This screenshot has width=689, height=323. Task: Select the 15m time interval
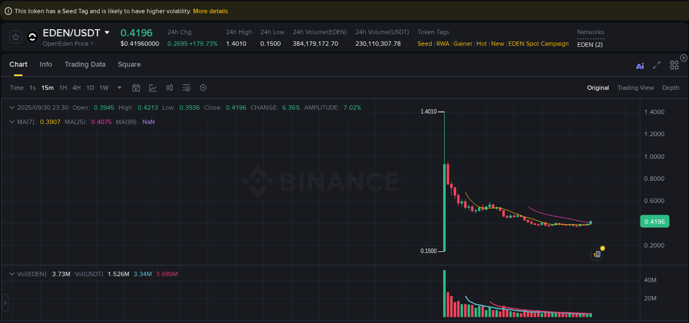(47, 88)
